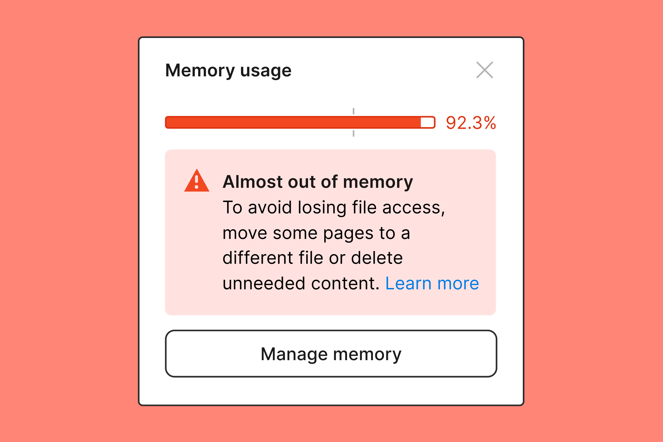Screen dimensions: 663x442
Task: Click the red warning triangle icon
Action: (196, 181)
